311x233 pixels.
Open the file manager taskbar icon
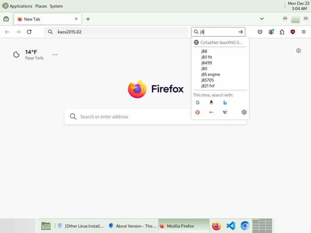point(46,226)
